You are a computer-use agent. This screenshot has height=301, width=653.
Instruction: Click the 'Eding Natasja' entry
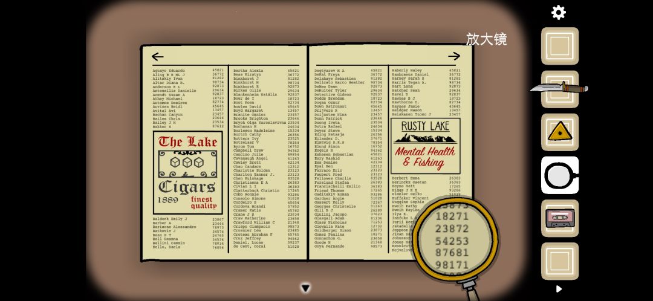(330, 134)
